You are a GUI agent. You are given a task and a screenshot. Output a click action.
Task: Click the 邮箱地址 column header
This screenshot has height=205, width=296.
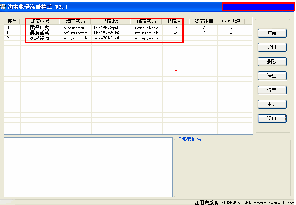[111, 21]
